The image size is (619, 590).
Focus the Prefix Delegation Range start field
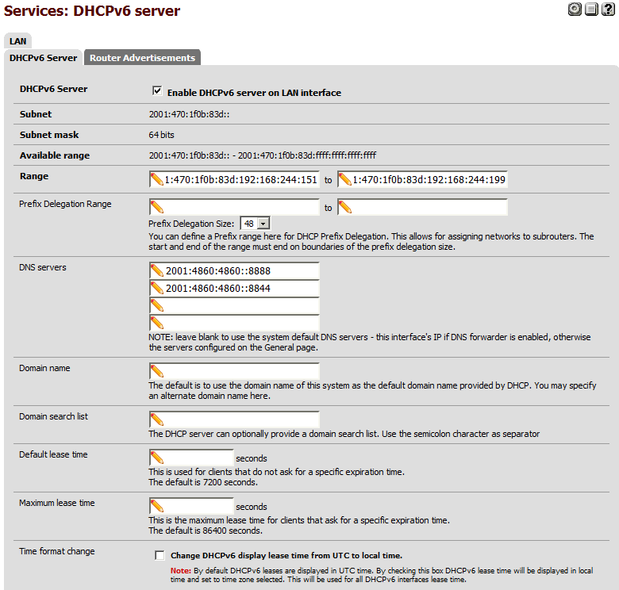click(x=234, y=208)
